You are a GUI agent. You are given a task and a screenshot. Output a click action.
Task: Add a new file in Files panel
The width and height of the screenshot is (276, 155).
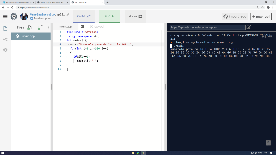(29, 27)
